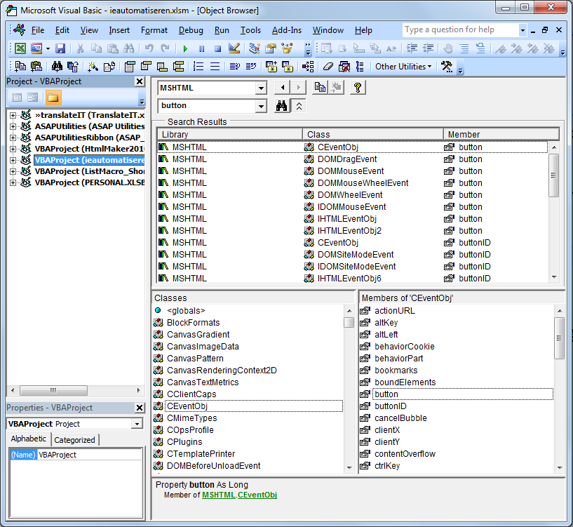Select clientX in the Members list
The height and width of the screenshot is (527, 573).
[387, 430]
